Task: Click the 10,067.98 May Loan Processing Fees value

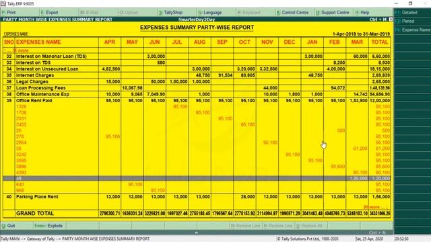Action: tap(132, 88)
